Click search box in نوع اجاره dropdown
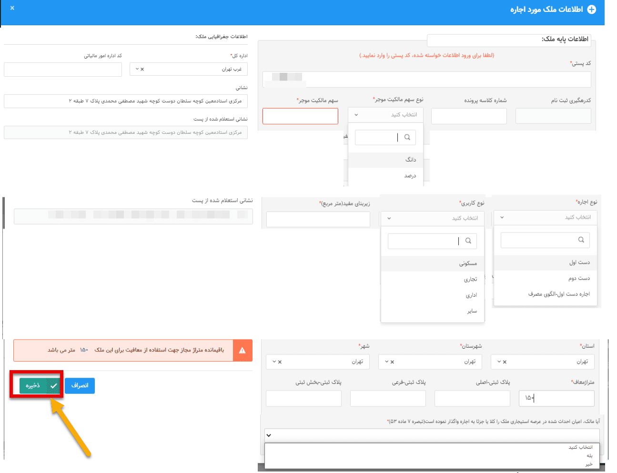The width and height of the screenshot is (617, 473). [545, 240]
